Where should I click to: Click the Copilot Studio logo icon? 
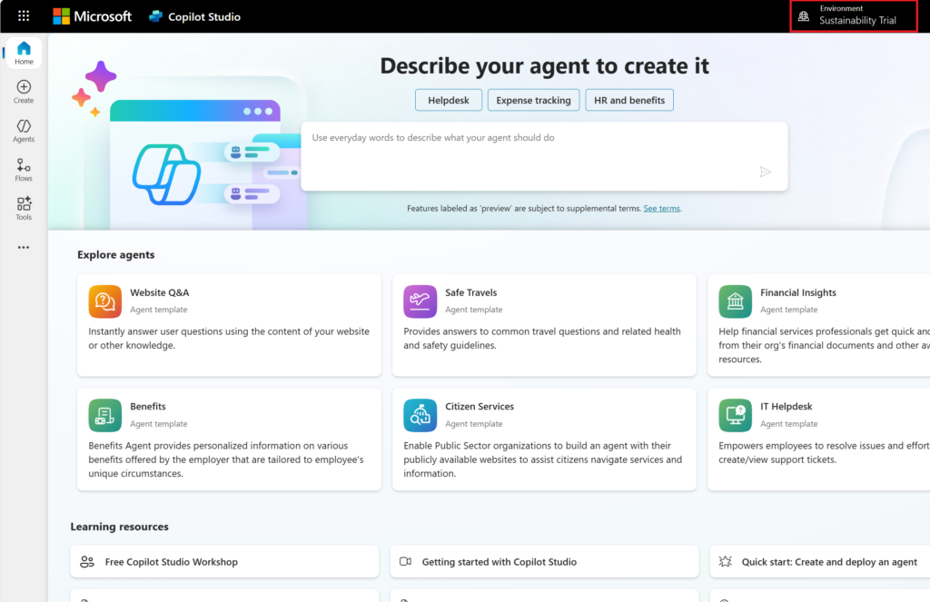(156, 16)
